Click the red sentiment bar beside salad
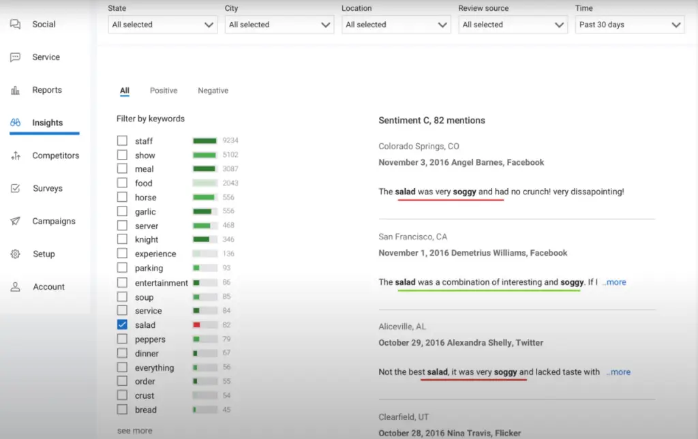 point(197,325)
